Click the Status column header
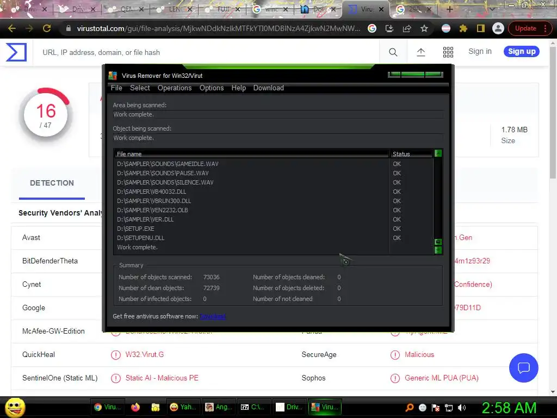This screenshot has width=557, height=418. coord(411,154)
